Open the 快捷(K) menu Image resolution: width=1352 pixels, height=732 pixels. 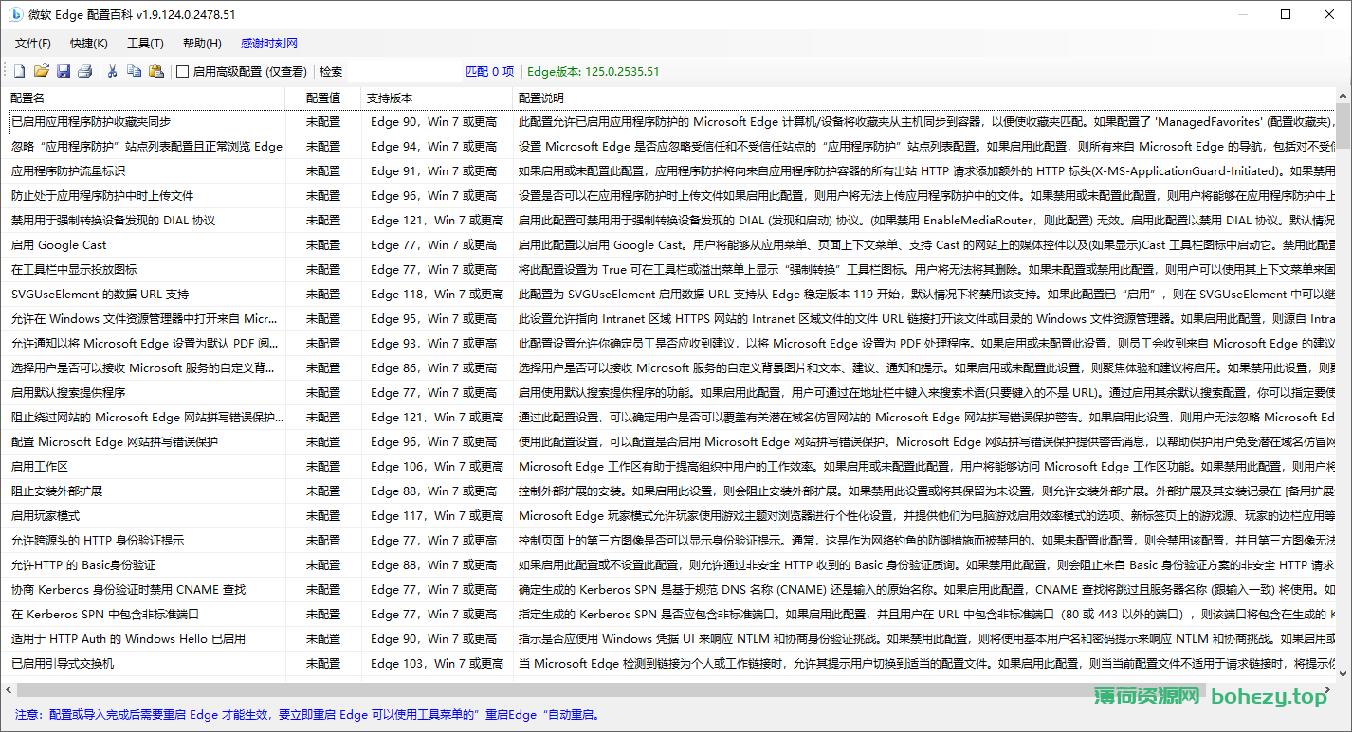pyautogui.click(x=89, y=44)
